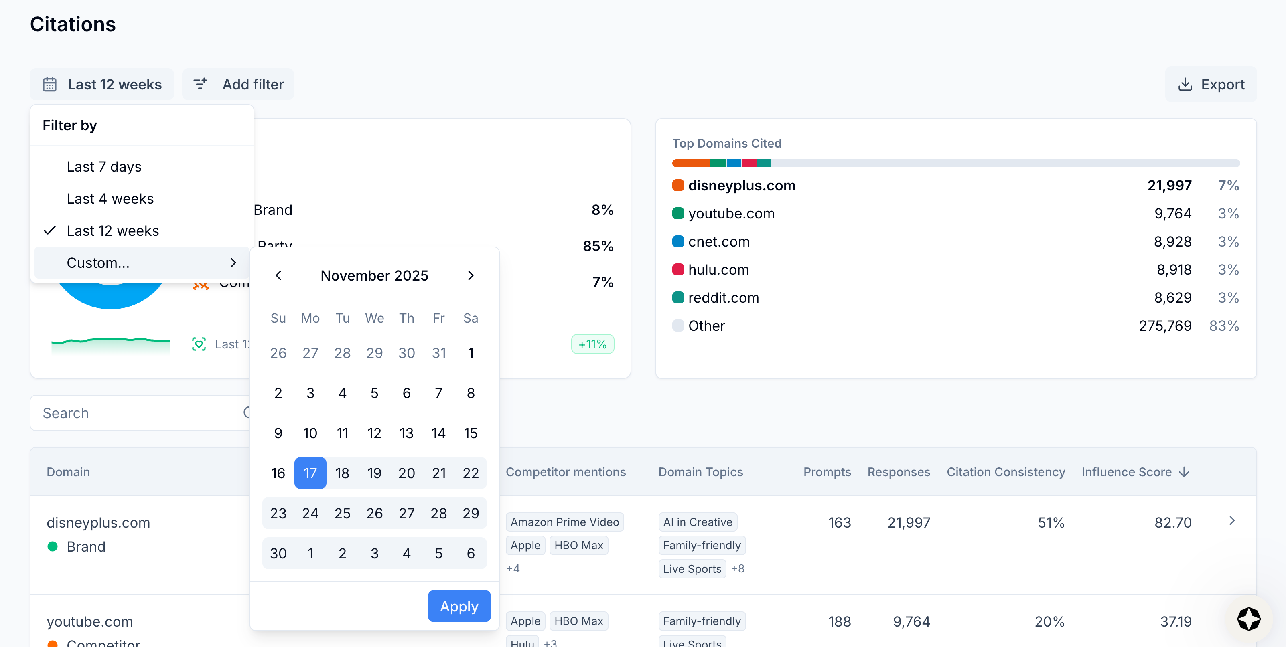
Task: Click Apple tag in youtube.com row
Action: pos(525,621)
